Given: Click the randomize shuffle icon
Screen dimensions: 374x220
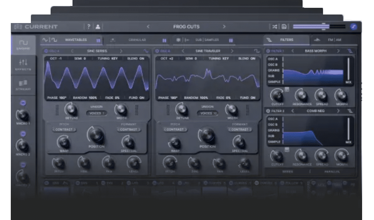Looking at the screenshot, I should tap(275, 27).
